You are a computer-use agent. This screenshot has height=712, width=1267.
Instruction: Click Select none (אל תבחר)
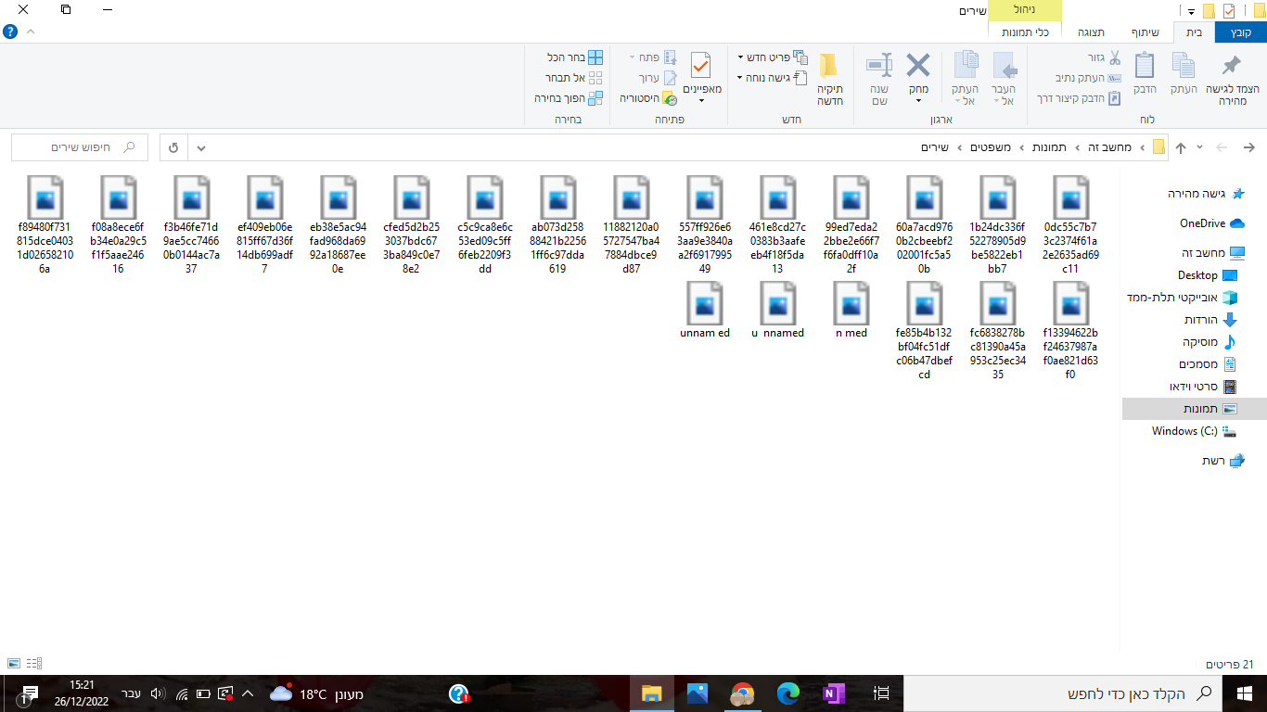click(575, 78)
